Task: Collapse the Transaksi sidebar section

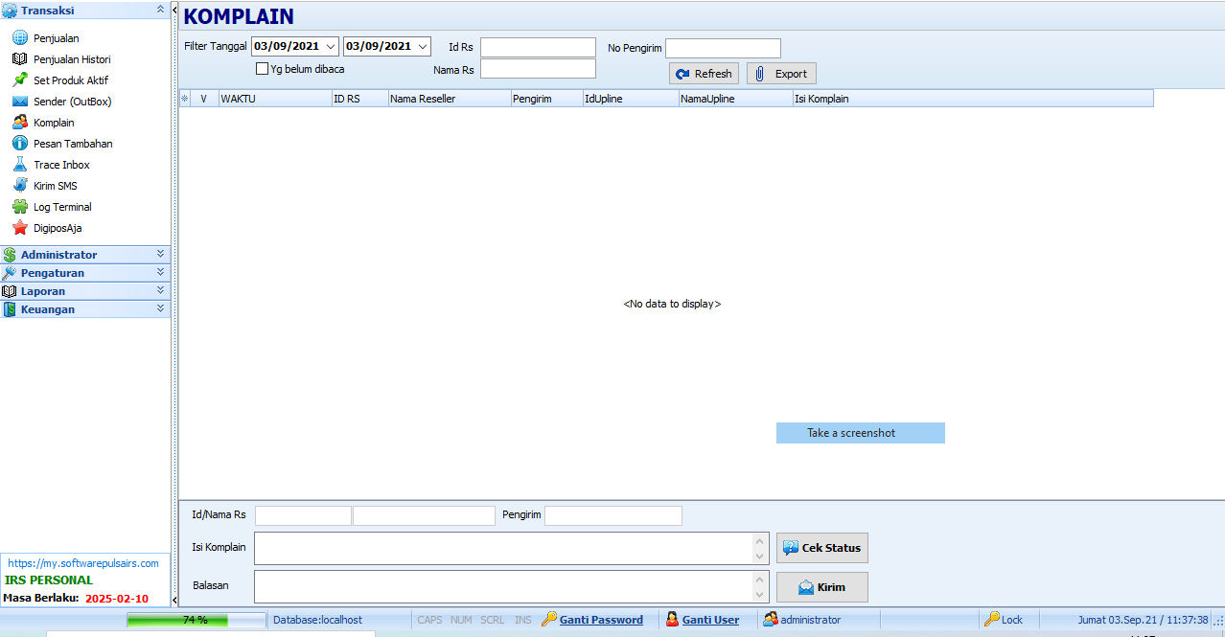Action: tap(160, 10)
